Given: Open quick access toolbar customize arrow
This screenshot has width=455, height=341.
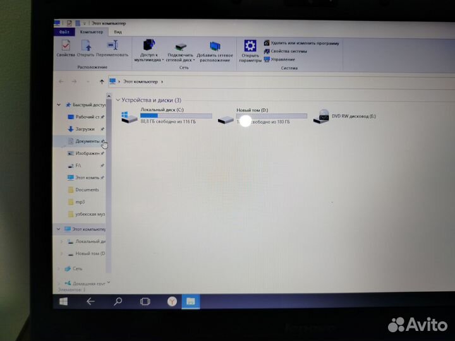Looking at the screenshot, I should pyautogui.click(x=85, y=23).
